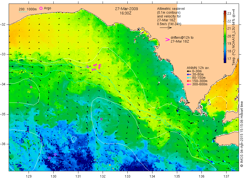Click the velocity scale arrow under 0.5m/s

(166, 28)
